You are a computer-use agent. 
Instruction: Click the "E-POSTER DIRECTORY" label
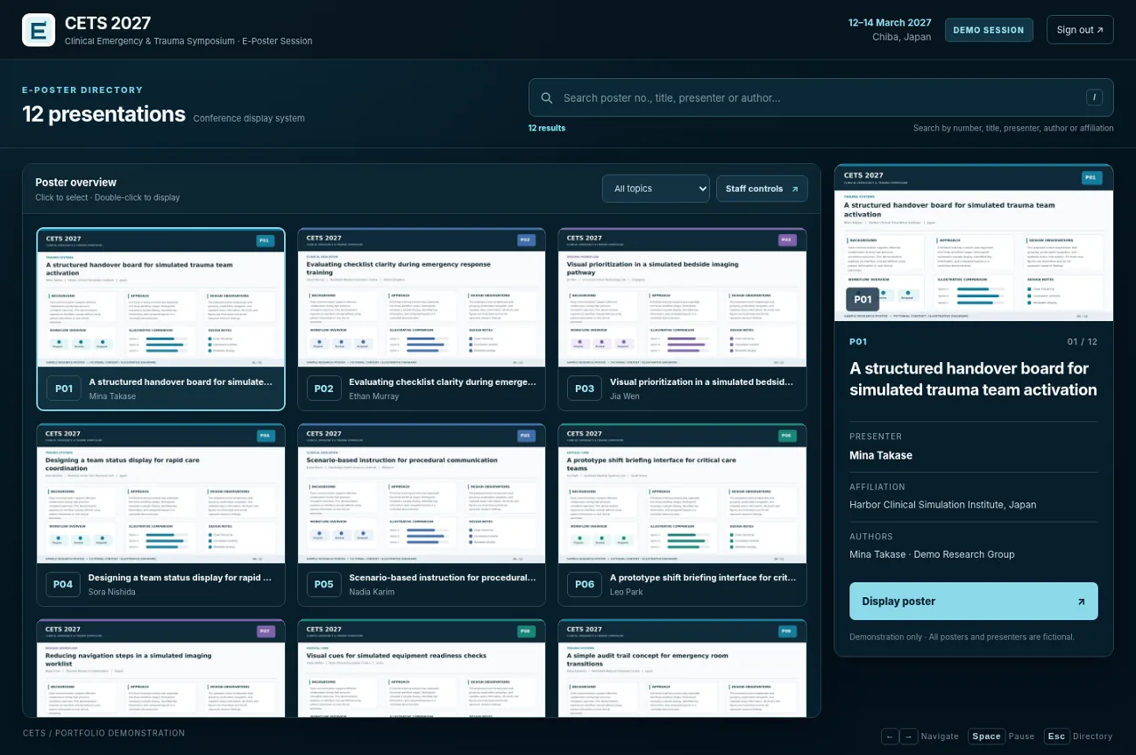pyautogui.click(x=83, y=90)
